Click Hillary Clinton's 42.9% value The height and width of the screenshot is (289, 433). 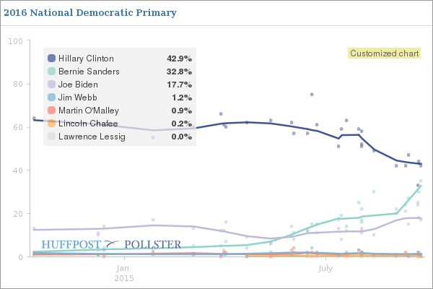click(178, 59)
